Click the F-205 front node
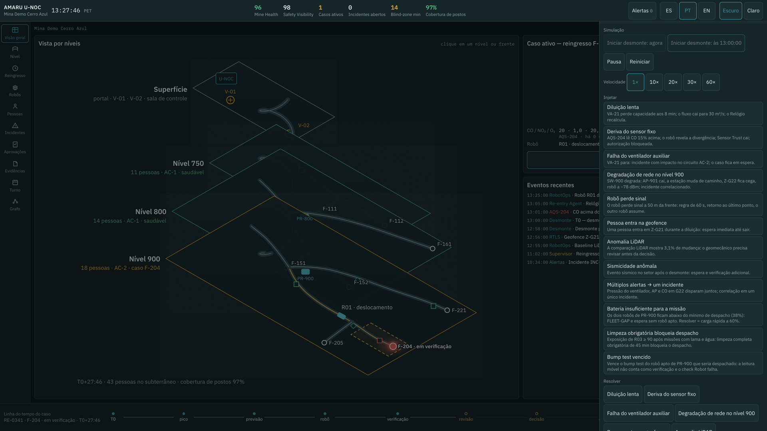This screenshot has height=431, width=767. click(x=324, y=343)
